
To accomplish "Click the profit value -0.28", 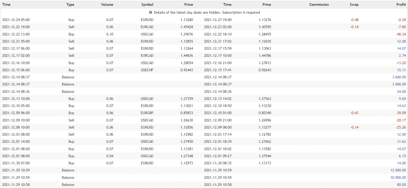I will pos(402,20).
